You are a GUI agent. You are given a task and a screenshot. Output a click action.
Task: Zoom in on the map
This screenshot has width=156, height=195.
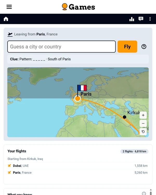[143, 115]
